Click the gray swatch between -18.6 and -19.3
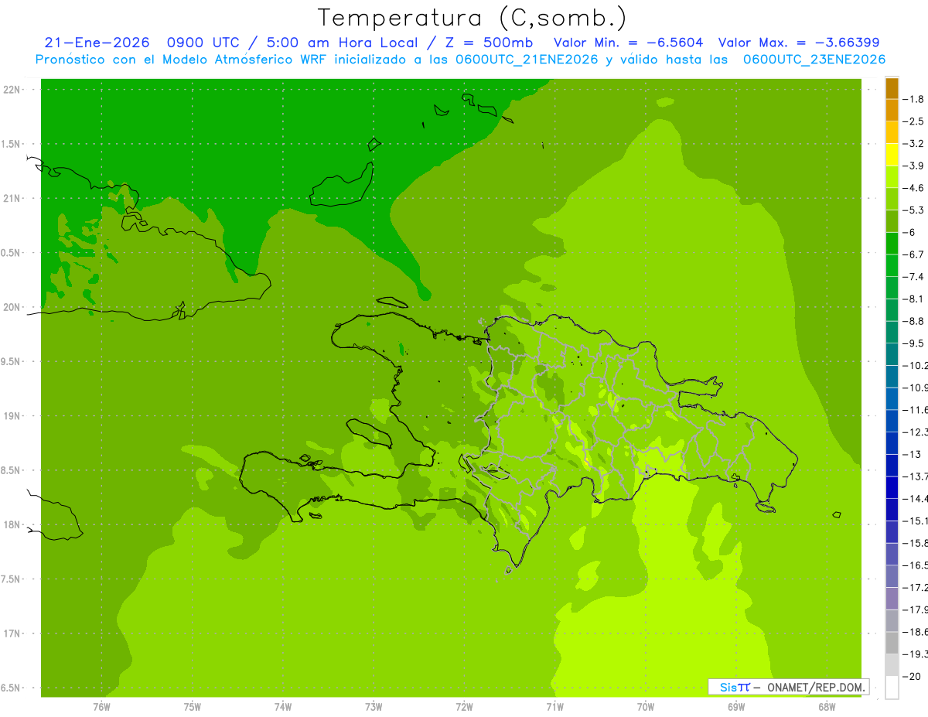 pos(892,644)
